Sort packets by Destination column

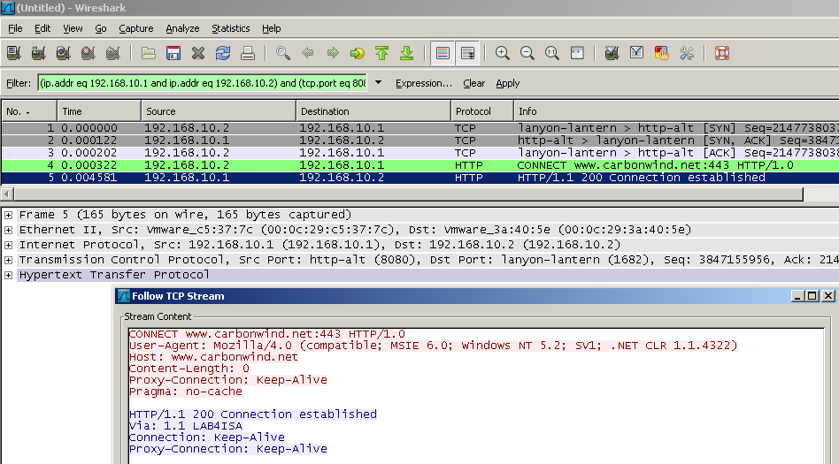coord(373,111)
